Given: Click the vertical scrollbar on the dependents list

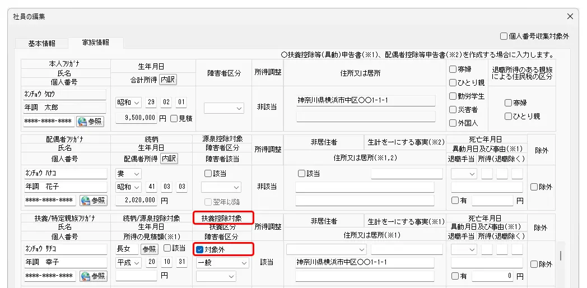Looking at the screenshot, I should (x=561, y=257).
